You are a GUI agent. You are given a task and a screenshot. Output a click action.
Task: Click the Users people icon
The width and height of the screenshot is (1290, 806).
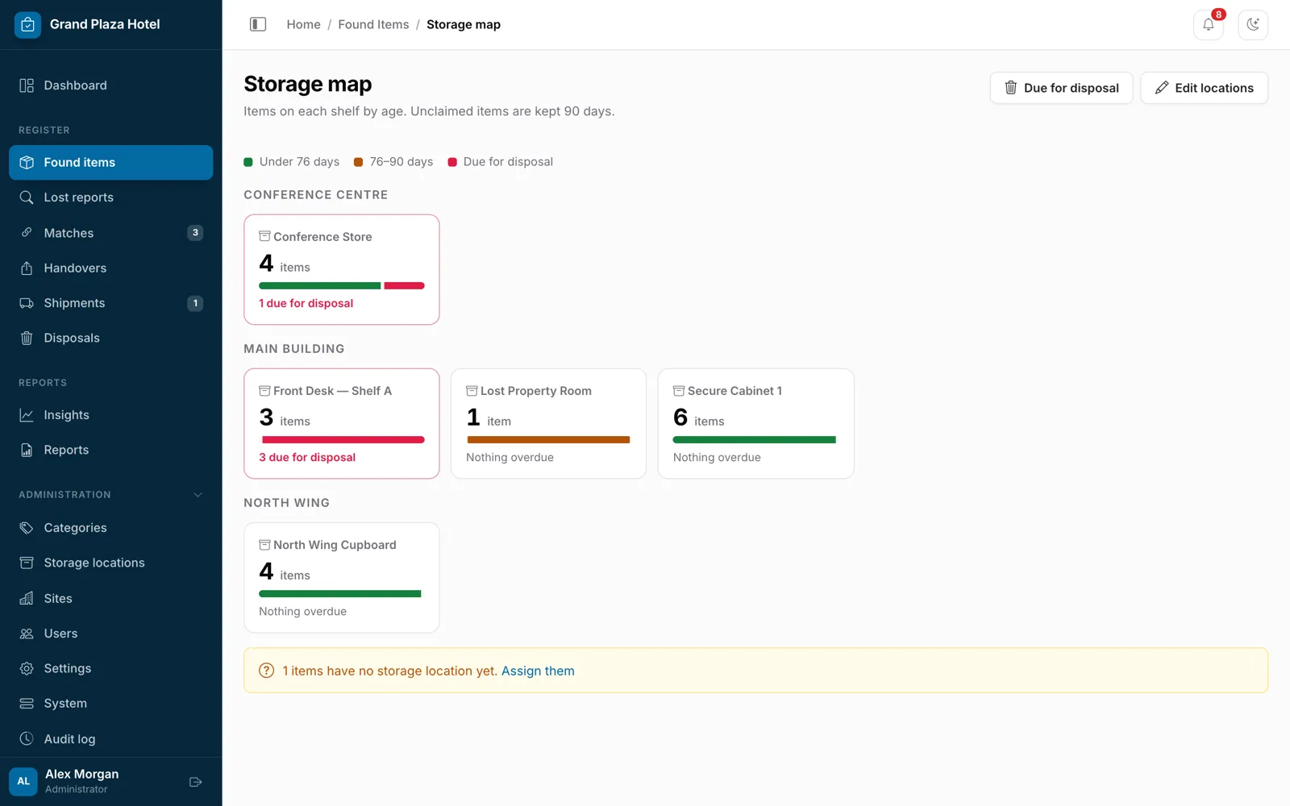pos(27,634)
